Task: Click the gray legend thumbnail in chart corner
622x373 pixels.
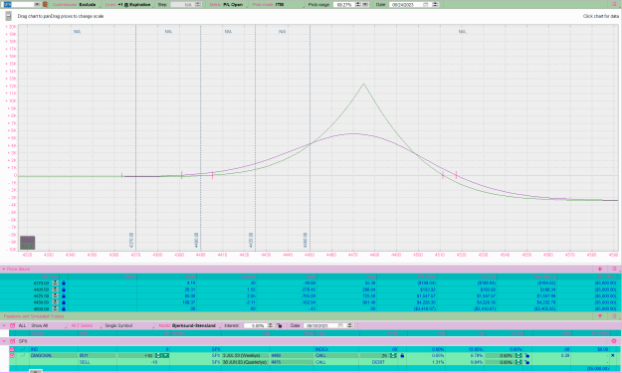Action: pos(28,243)
